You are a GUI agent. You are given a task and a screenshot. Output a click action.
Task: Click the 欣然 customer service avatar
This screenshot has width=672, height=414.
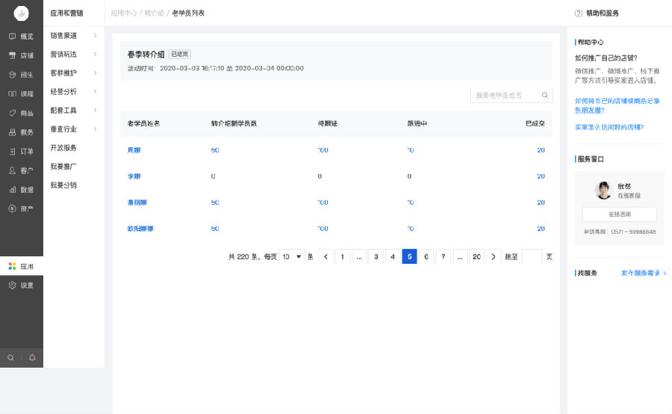click(x=604, y=190)
